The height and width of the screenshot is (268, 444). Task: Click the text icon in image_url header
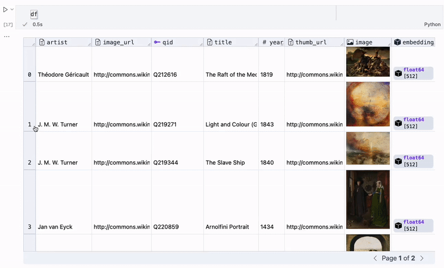pyautogui.click(x=98, y=42)
